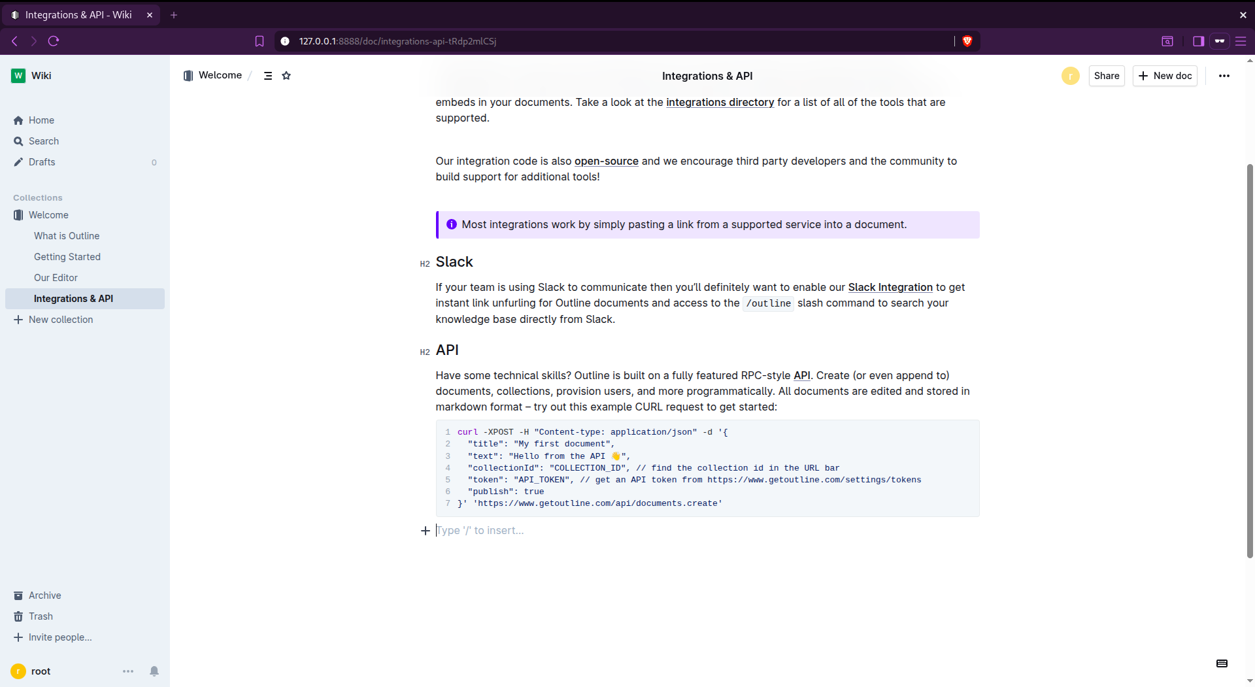Open the Getting Started document
The width and height of the screenshot is (1255, 687).
tap(67, 257)
